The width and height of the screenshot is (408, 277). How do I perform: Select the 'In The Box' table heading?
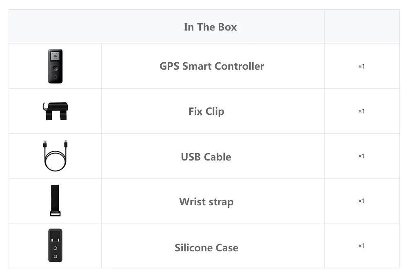point(210,27)
